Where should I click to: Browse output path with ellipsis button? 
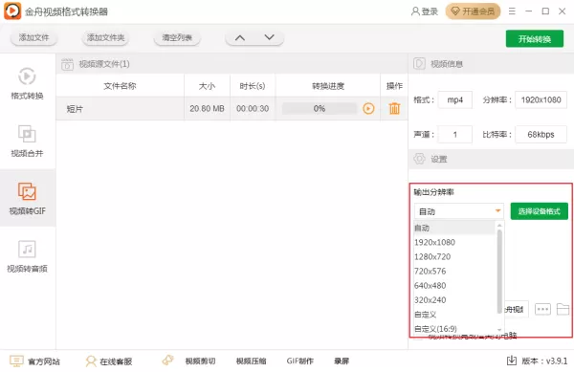tap(542, 309)
